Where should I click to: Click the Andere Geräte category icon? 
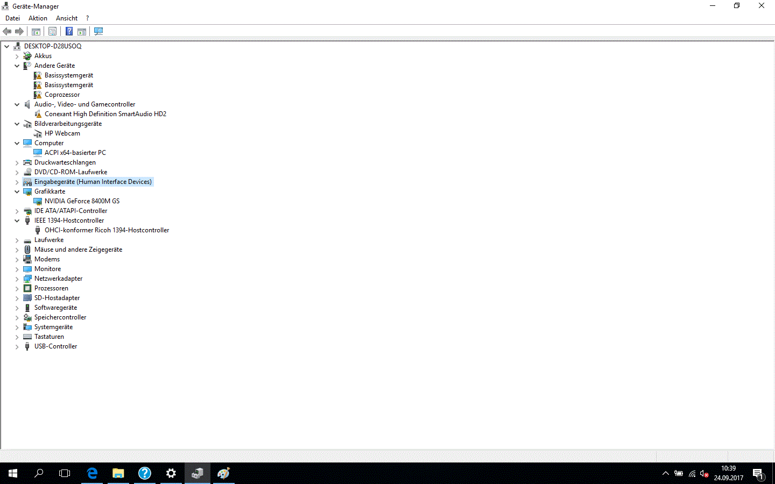click(x=27, y=66)
